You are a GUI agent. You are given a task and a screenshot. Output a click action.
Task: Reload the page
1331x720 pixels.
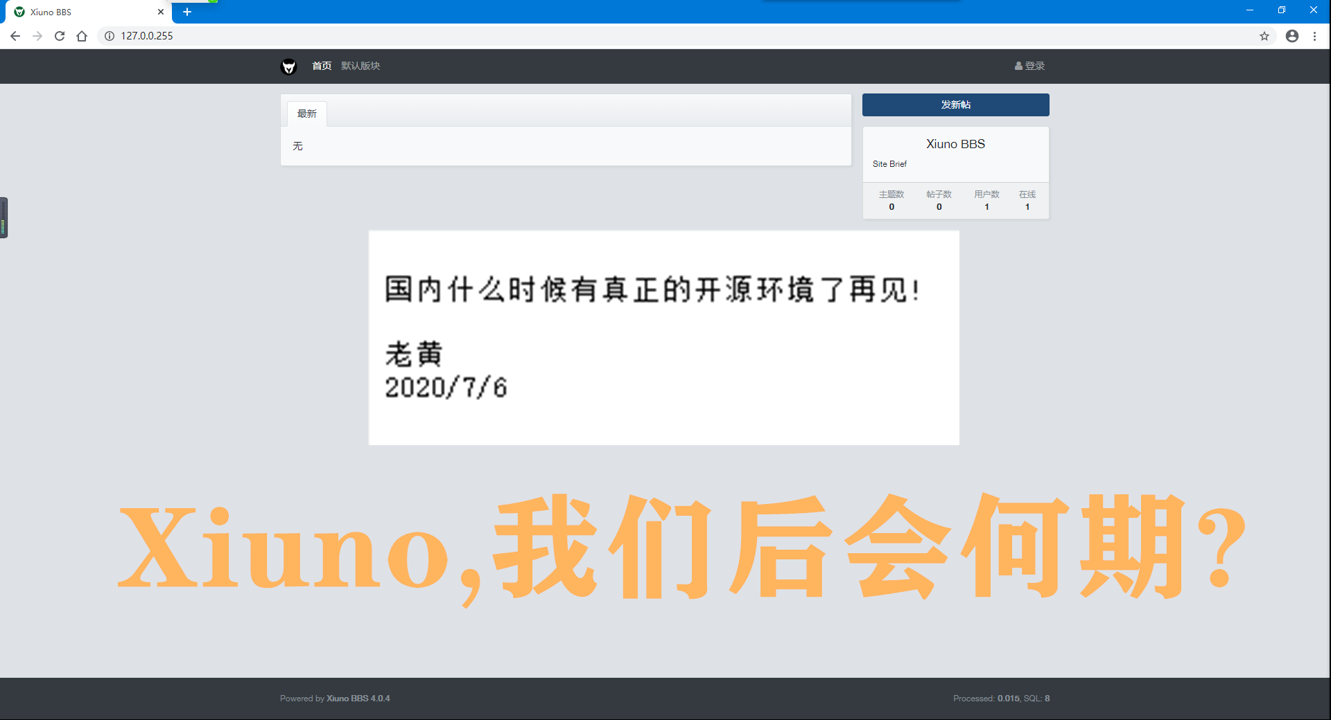60,36
